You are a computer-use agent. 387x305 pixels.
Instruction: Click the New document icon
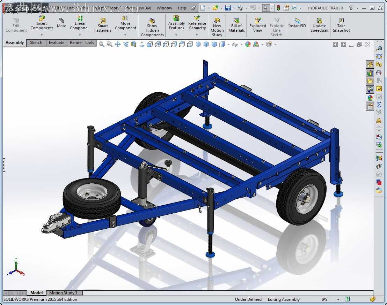pos(203,8)
